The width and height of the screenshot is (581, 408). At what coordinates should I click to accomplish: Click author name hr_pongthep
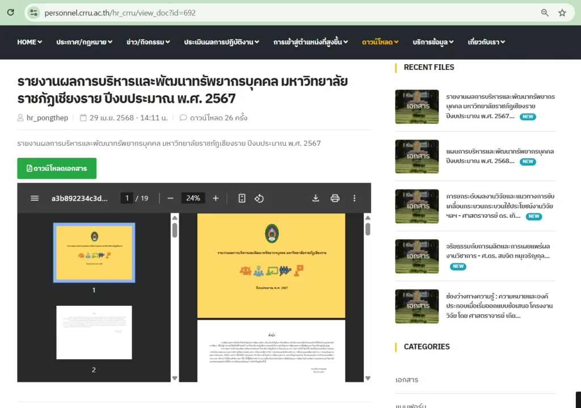pos(47,118)
